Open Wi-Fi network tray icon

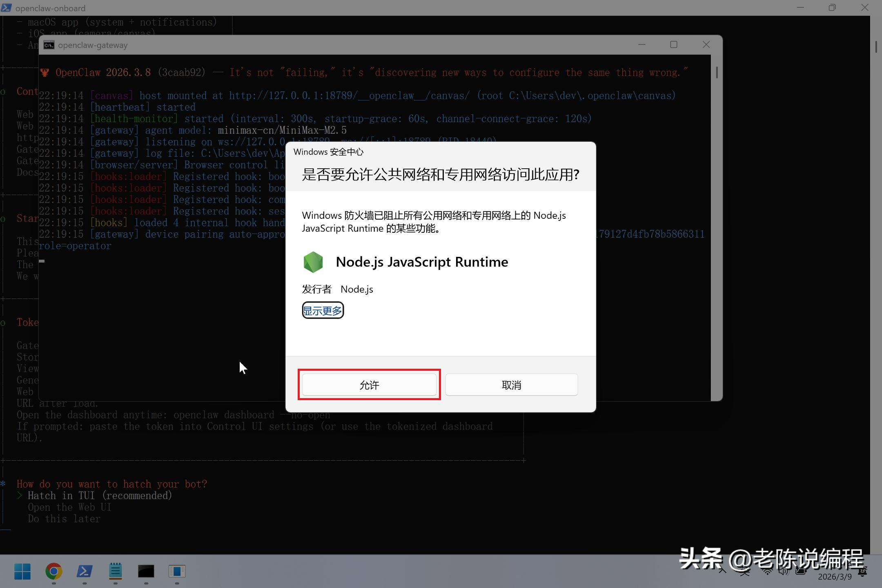[x=767, y=571]
